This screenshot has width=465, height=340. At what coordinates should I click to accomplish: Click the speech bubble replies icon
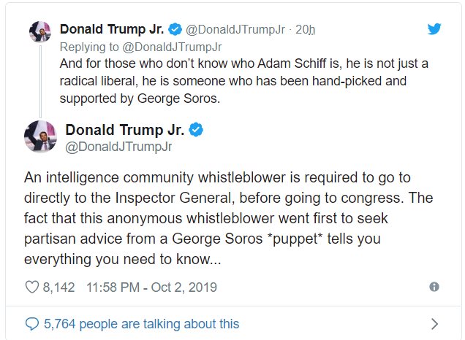coord(31,323)
